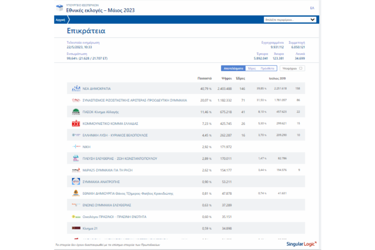Click the SingularLogic footer logo
The height and width of the screenshot is (250, 375).
(x=302, y=243)
